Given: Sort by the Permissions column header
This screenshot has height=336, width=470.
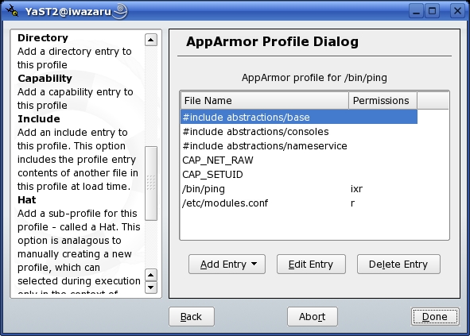Looking at the screenshot, I should [383, 101].
